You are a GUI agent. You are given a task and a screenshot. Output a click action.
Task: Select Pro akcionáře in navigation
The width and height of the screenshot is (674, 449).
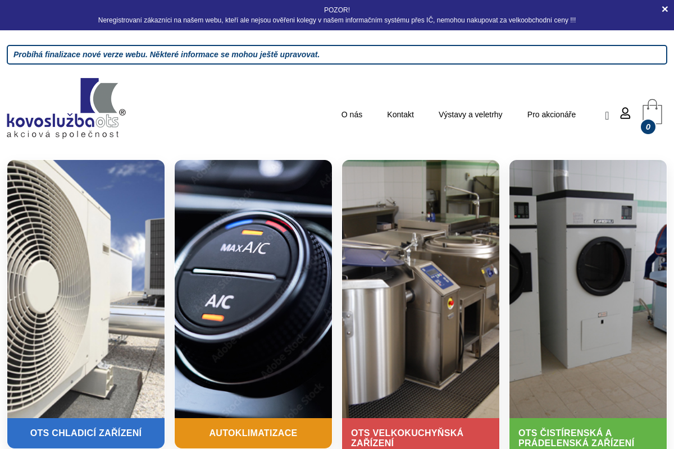pos(551,114)
